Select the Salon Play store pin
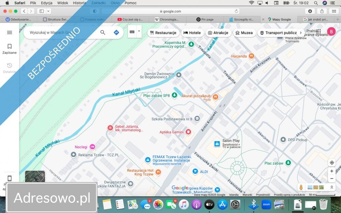 217,144
